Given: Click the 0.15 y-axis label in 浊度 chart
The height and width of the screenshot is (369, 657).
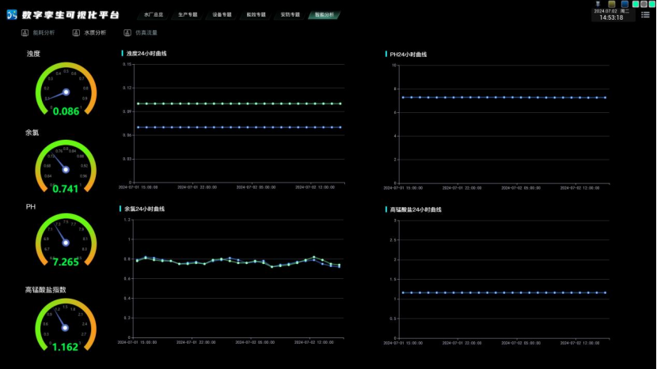Looking at the screenshot, I should pos(127,64).
